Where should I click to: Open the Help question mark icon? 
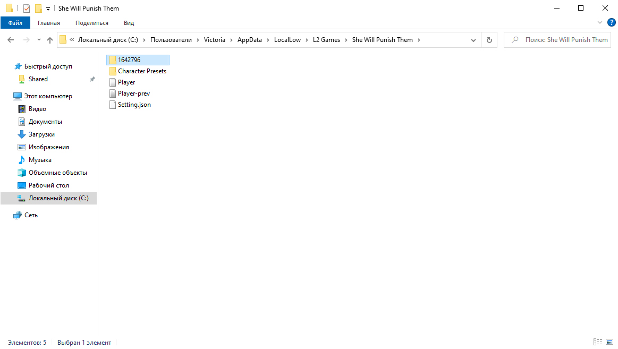(611, 22)
